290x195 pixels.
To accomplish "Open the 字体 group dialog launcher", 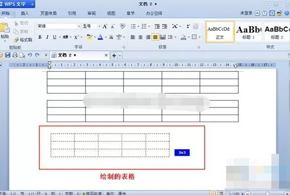I will [x=124, y=47].
